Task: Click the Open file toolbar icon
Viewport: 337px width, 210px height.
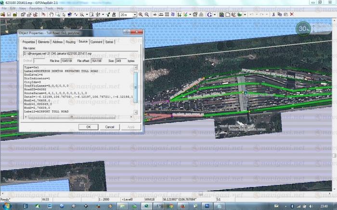Action: tap(3, 15)
